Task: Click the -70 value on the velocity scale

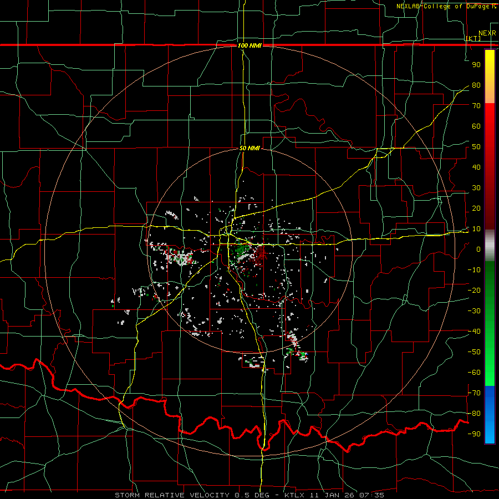Action: pyautogui.click(x=474, y=393)
